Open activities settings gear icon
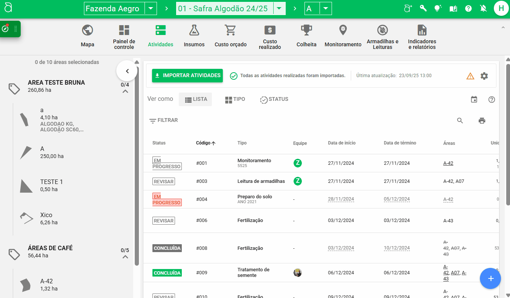This screenshot has height=298, width=510. pos(484,76)
